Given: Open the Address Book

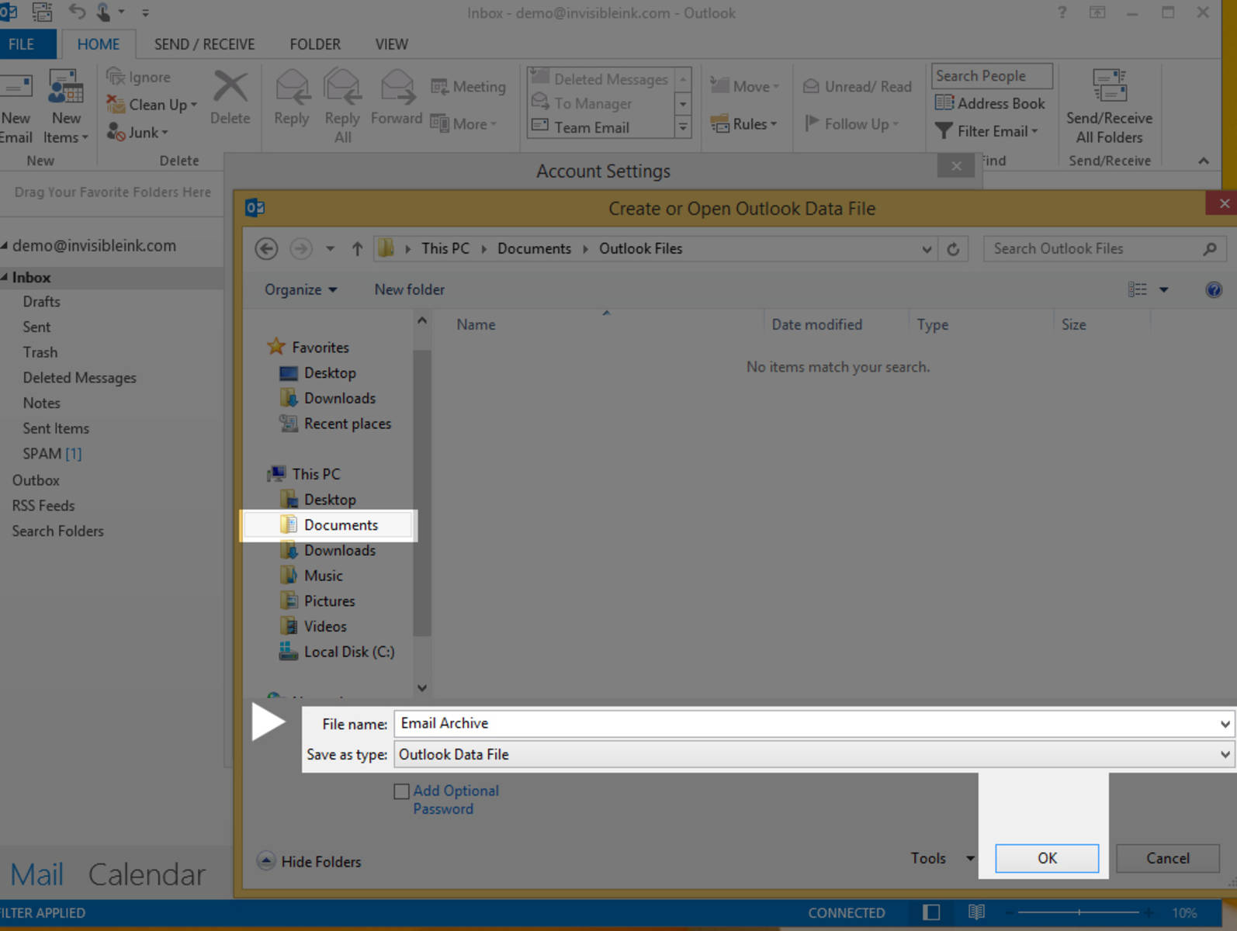Looking at the screenshot, I should pyautogui.click(x=990, y=103).
